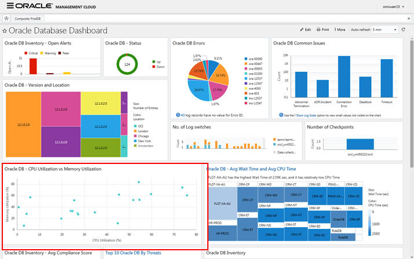
Task: Open the omcuser15 user menu
Action: click(x=393, y=7)
